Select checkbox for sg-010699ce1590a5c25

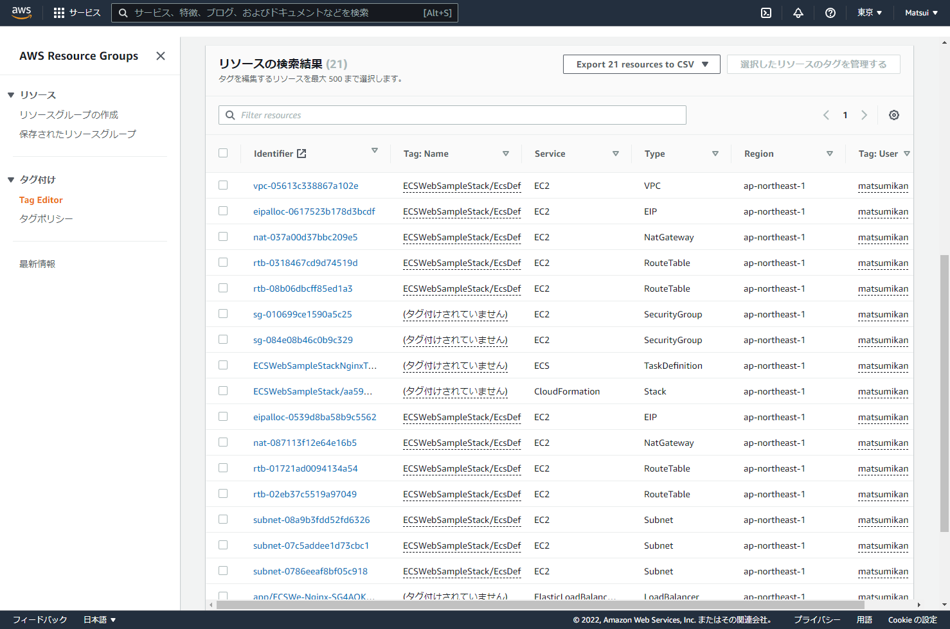click(223, 314)
